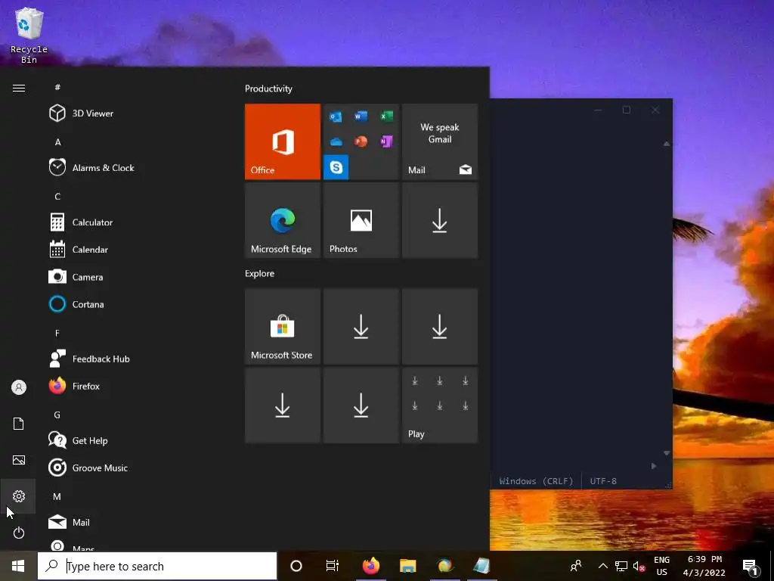Click the Productivity group heading

click(268, 89)
